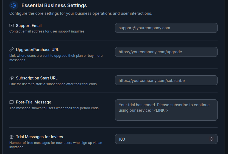The image size is (228, 154).
Task: Click the link icon next to Upgrade/Purchase URL
Action: 12,50
